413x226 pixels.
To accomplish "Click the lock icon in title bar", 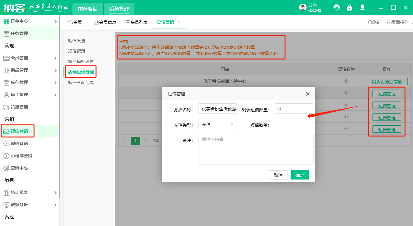I will click(x=349, y=8).
